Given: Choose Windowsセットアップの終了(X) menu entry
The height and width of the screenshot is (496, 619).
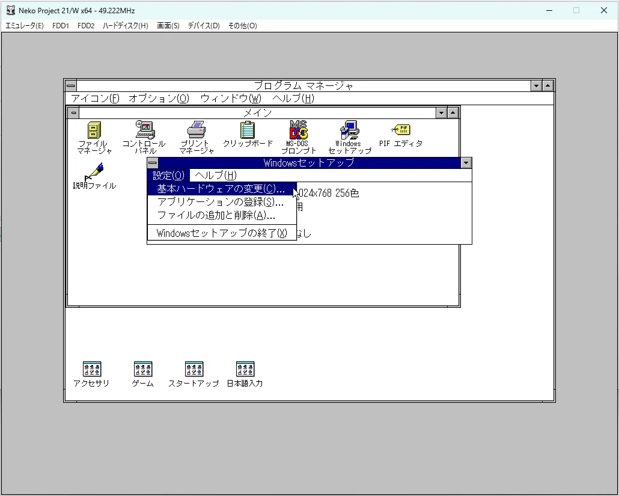Looking at the screenshot, I should (x=222, y=233).
